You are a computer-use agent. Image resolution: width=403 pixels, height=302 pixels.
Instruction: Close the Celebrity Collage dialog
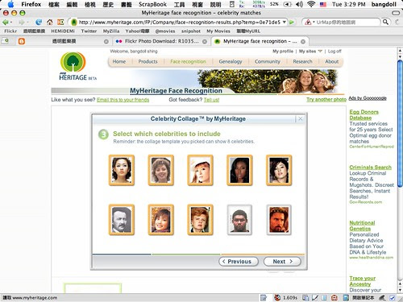pos(301,118)
